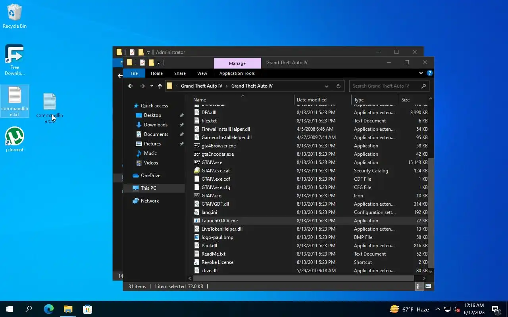
Task: Select the GTAIV.ico icon file
Action: pyautogui.click(x=196, y=196)
